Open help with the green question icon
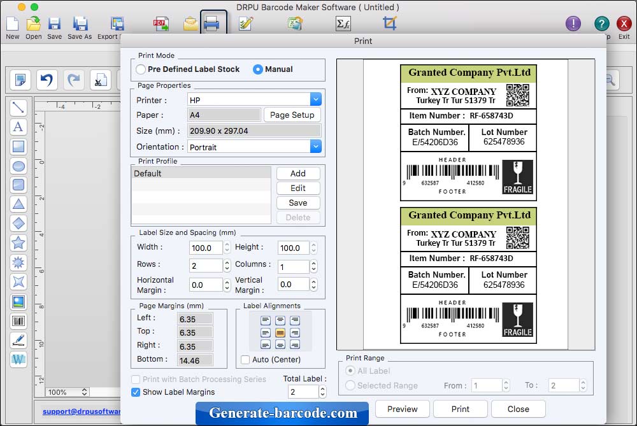The width and height of the screenshot is (637, 426). pos(602,24)
